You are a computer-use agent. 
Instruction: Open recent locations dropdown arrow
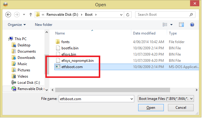24,15
